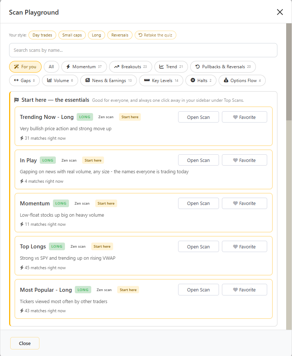Click the In Play scan title
Viewport: 292px width, 356px height.
click(x=28, y=160)
